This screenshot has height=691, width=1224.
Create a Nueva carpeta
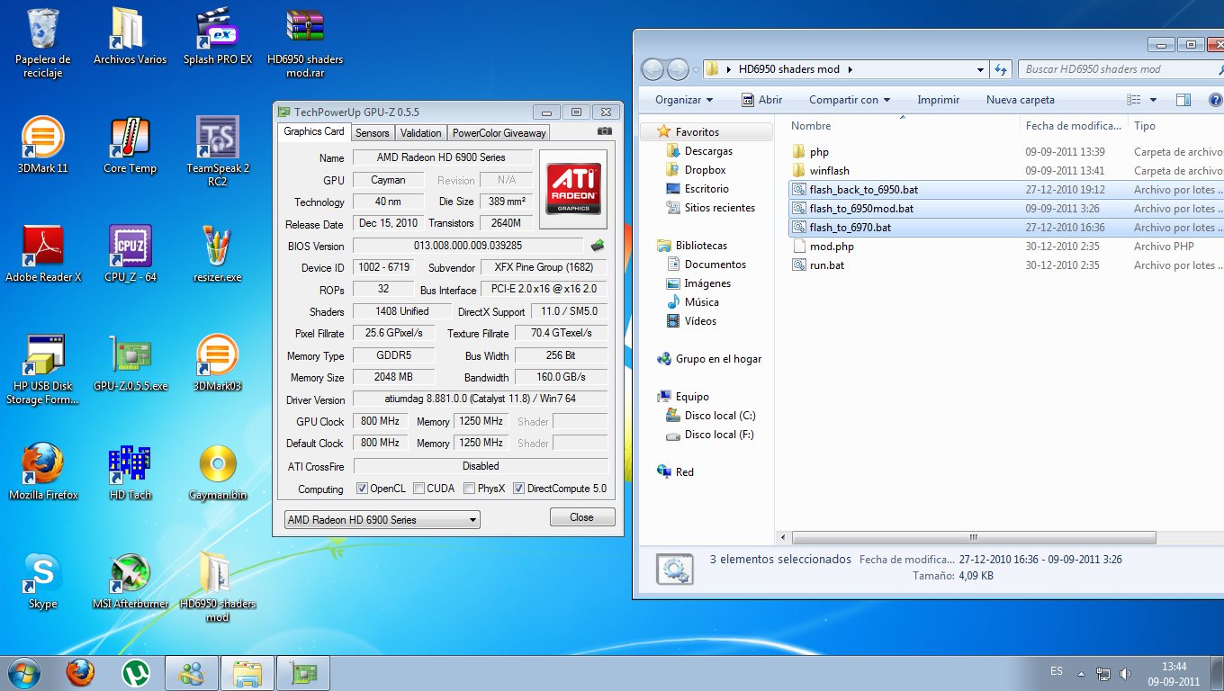point(1020,100)
